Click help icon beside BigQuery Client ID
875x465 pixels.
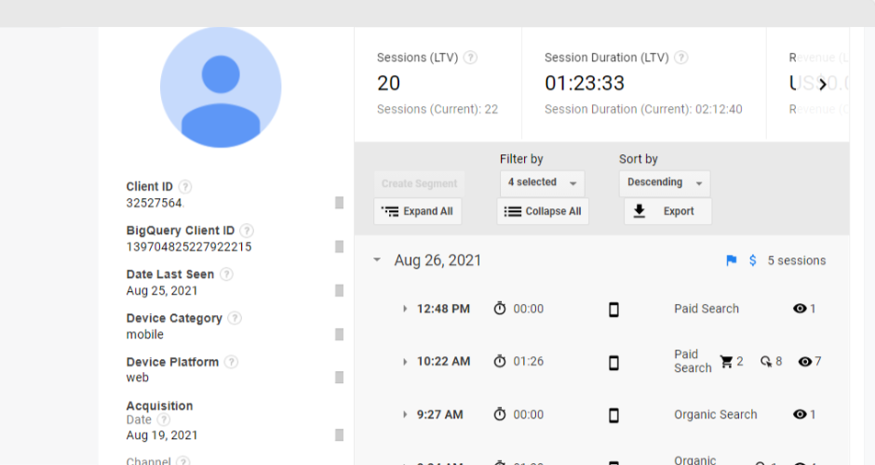tap(247, 231)
